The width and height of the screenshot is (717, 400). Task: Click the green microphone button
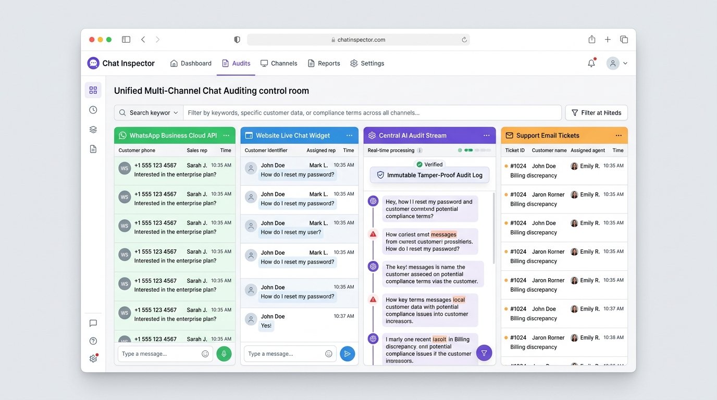(x=224, y=354)
